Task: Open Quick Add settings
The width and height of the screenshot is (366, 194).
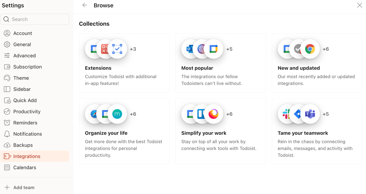Action: pos(25,100)
